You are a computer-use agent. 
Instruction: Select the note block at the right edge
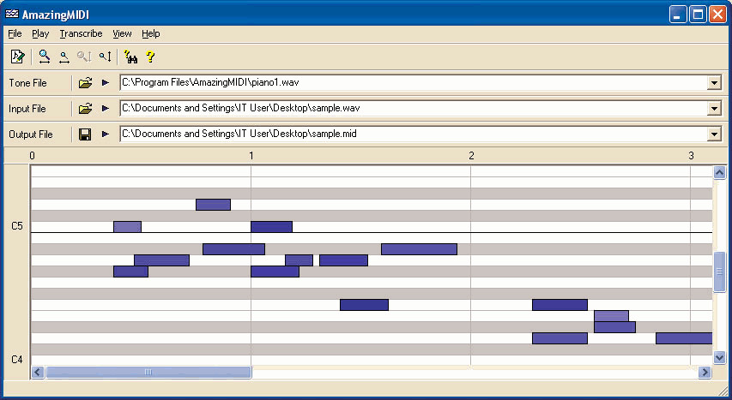pyautogui.click(x=684, y=338)
